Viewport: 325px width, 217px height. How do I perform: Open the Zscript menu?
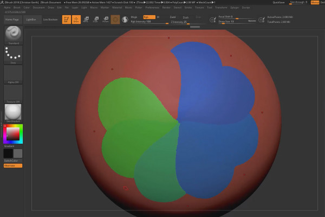(x=246, y=8)
